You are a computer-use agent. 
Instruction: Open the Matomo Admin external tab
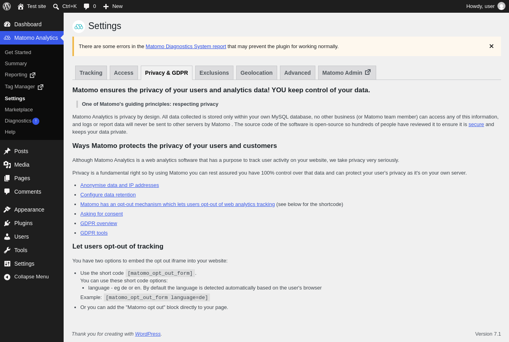tap(347, 73)
